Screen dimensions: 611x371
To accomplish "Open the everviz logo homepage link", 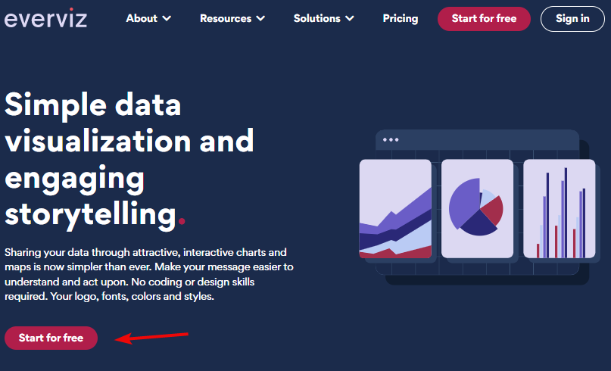I will click(x=45, y=18).
